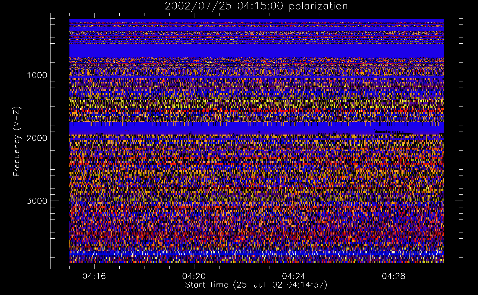Click the 04:20 time tick label
This screenshot has width=478, height=295.
point(194,276)
